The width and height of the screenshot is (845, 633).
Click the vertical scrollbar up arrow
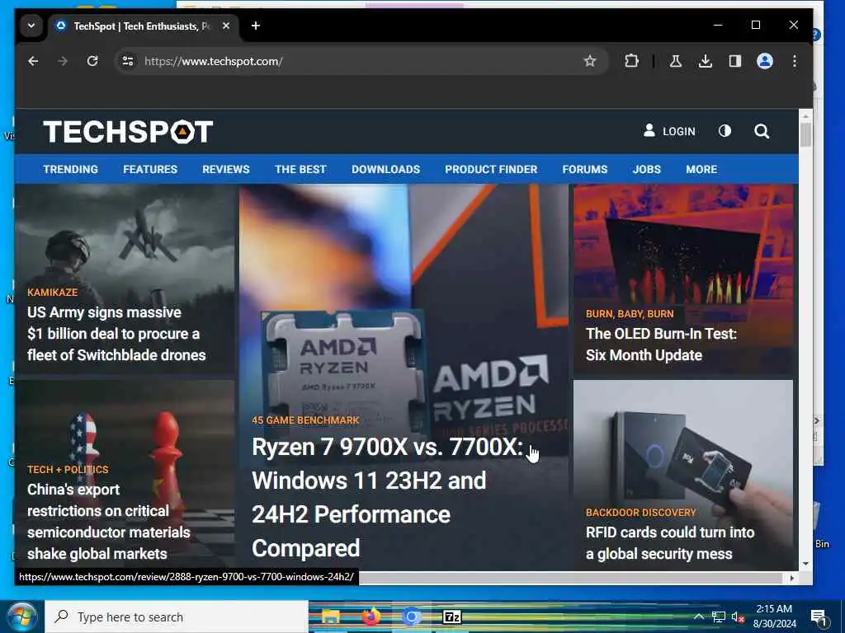(x=805, y=115)
